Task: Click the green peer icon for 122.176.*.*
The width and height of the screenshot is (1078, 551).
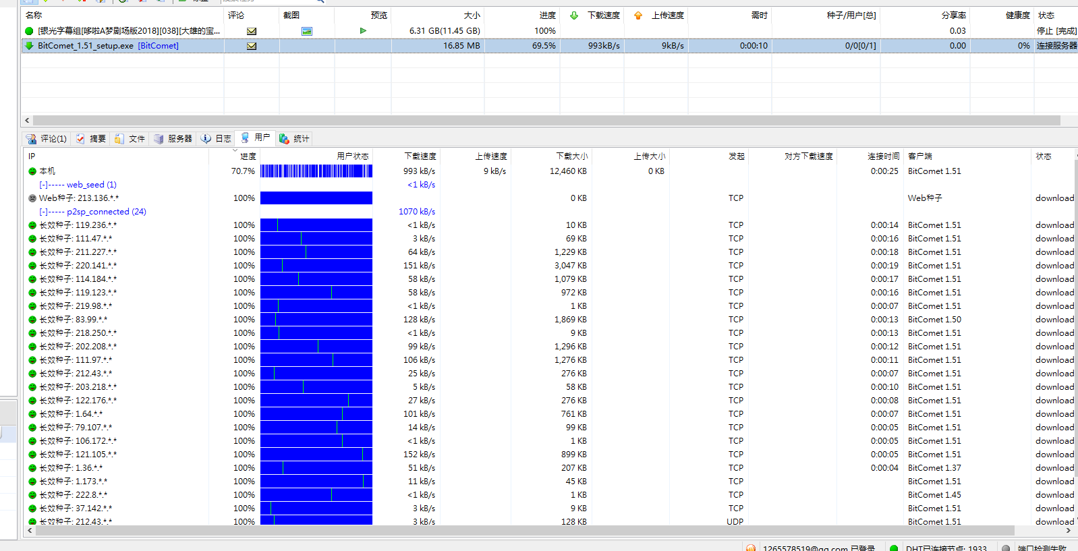Action: click(x=32, y=401)
